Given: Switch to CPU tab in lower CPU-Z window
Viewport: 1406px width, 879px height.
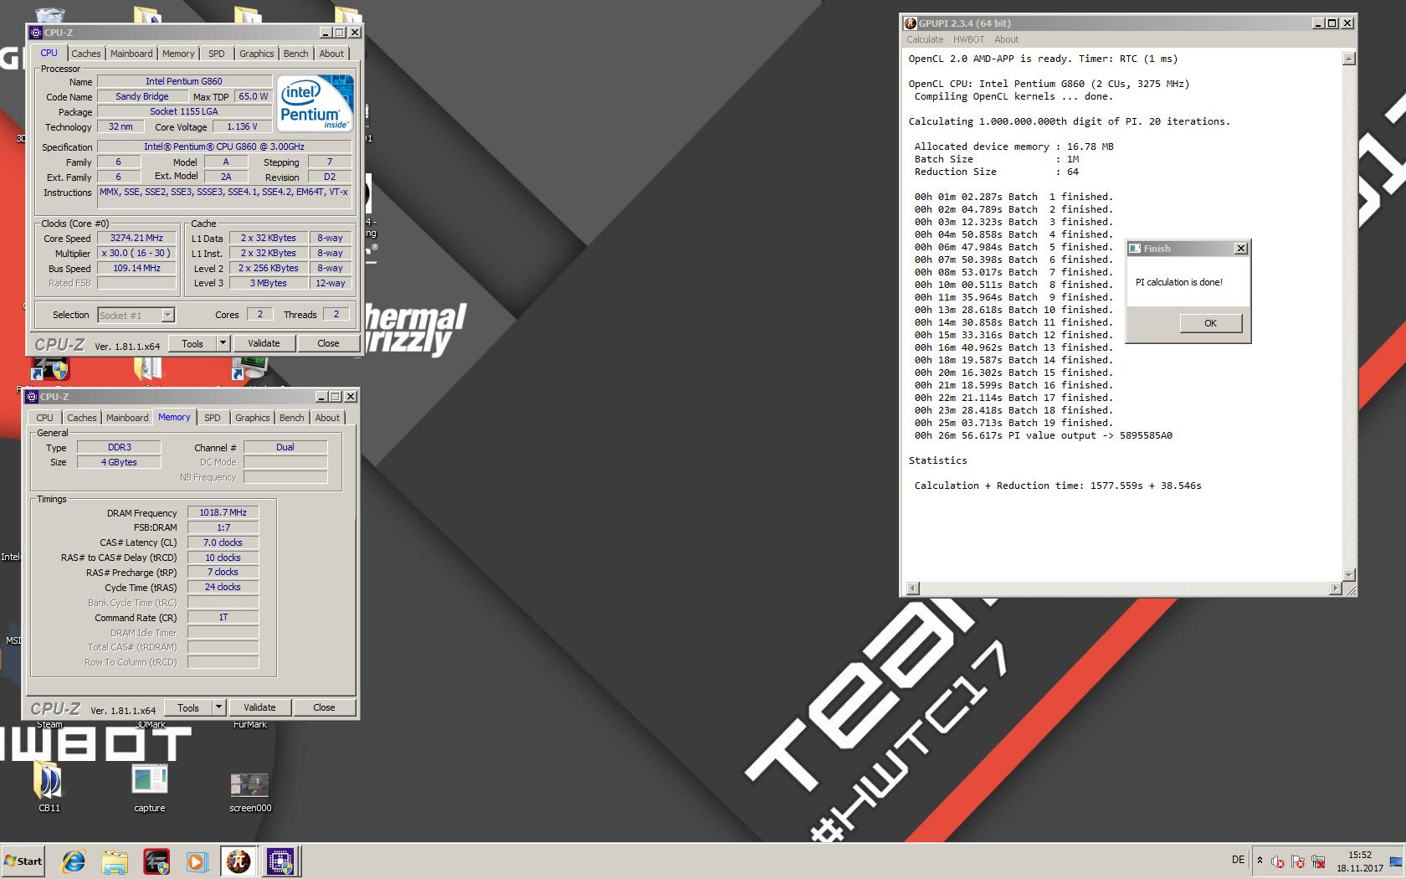Looking at the screenshot, I should tap(44, 418).
